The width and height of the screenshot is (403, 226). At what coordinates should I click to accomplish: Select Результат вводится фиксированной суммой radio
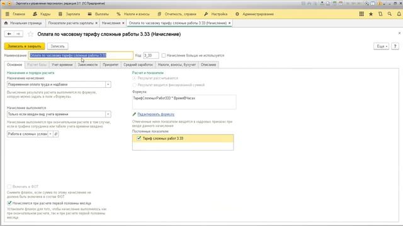click(134, 85)
